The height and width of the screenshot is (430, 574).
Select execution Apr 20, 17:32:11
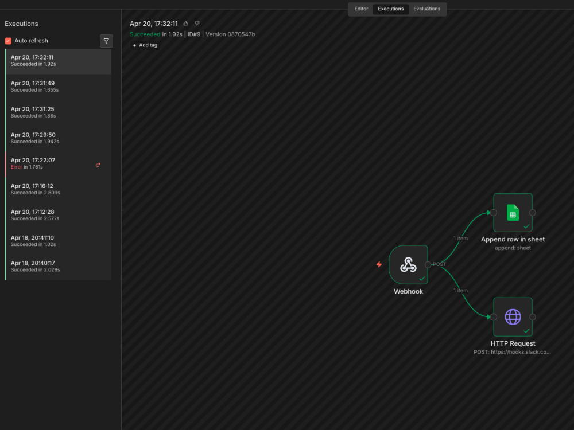(58, 61)
